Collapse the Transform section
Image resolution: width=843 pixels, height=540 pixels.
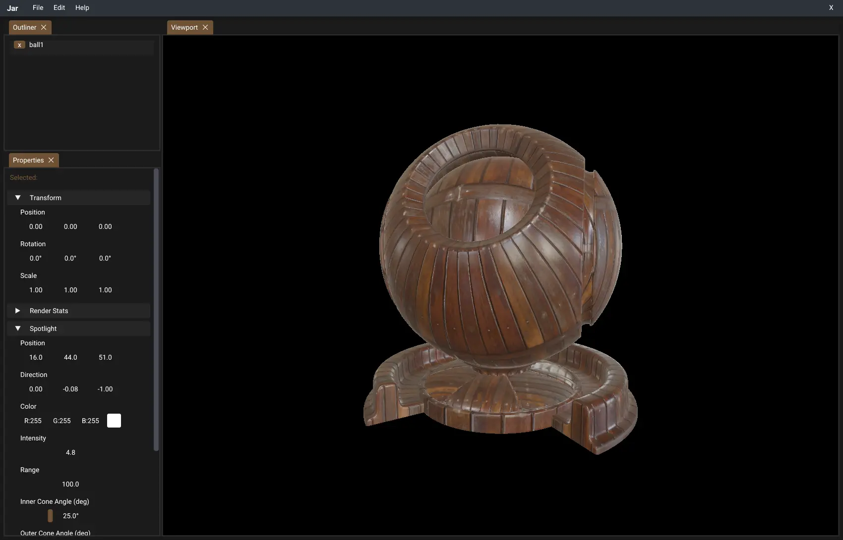[18, 198]
